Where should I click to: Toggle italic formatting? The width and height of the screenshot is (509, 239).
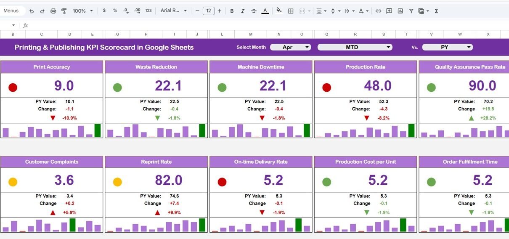(x=243, y=11)
